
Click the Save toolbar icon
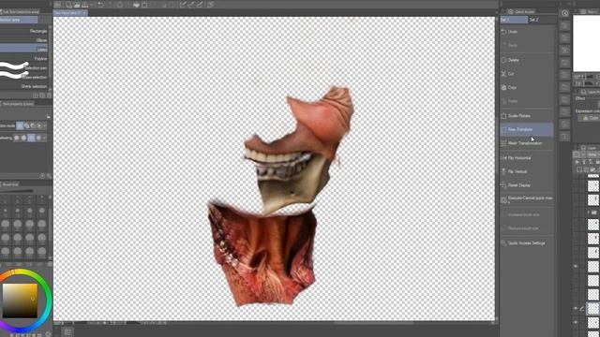click(85, 5)
